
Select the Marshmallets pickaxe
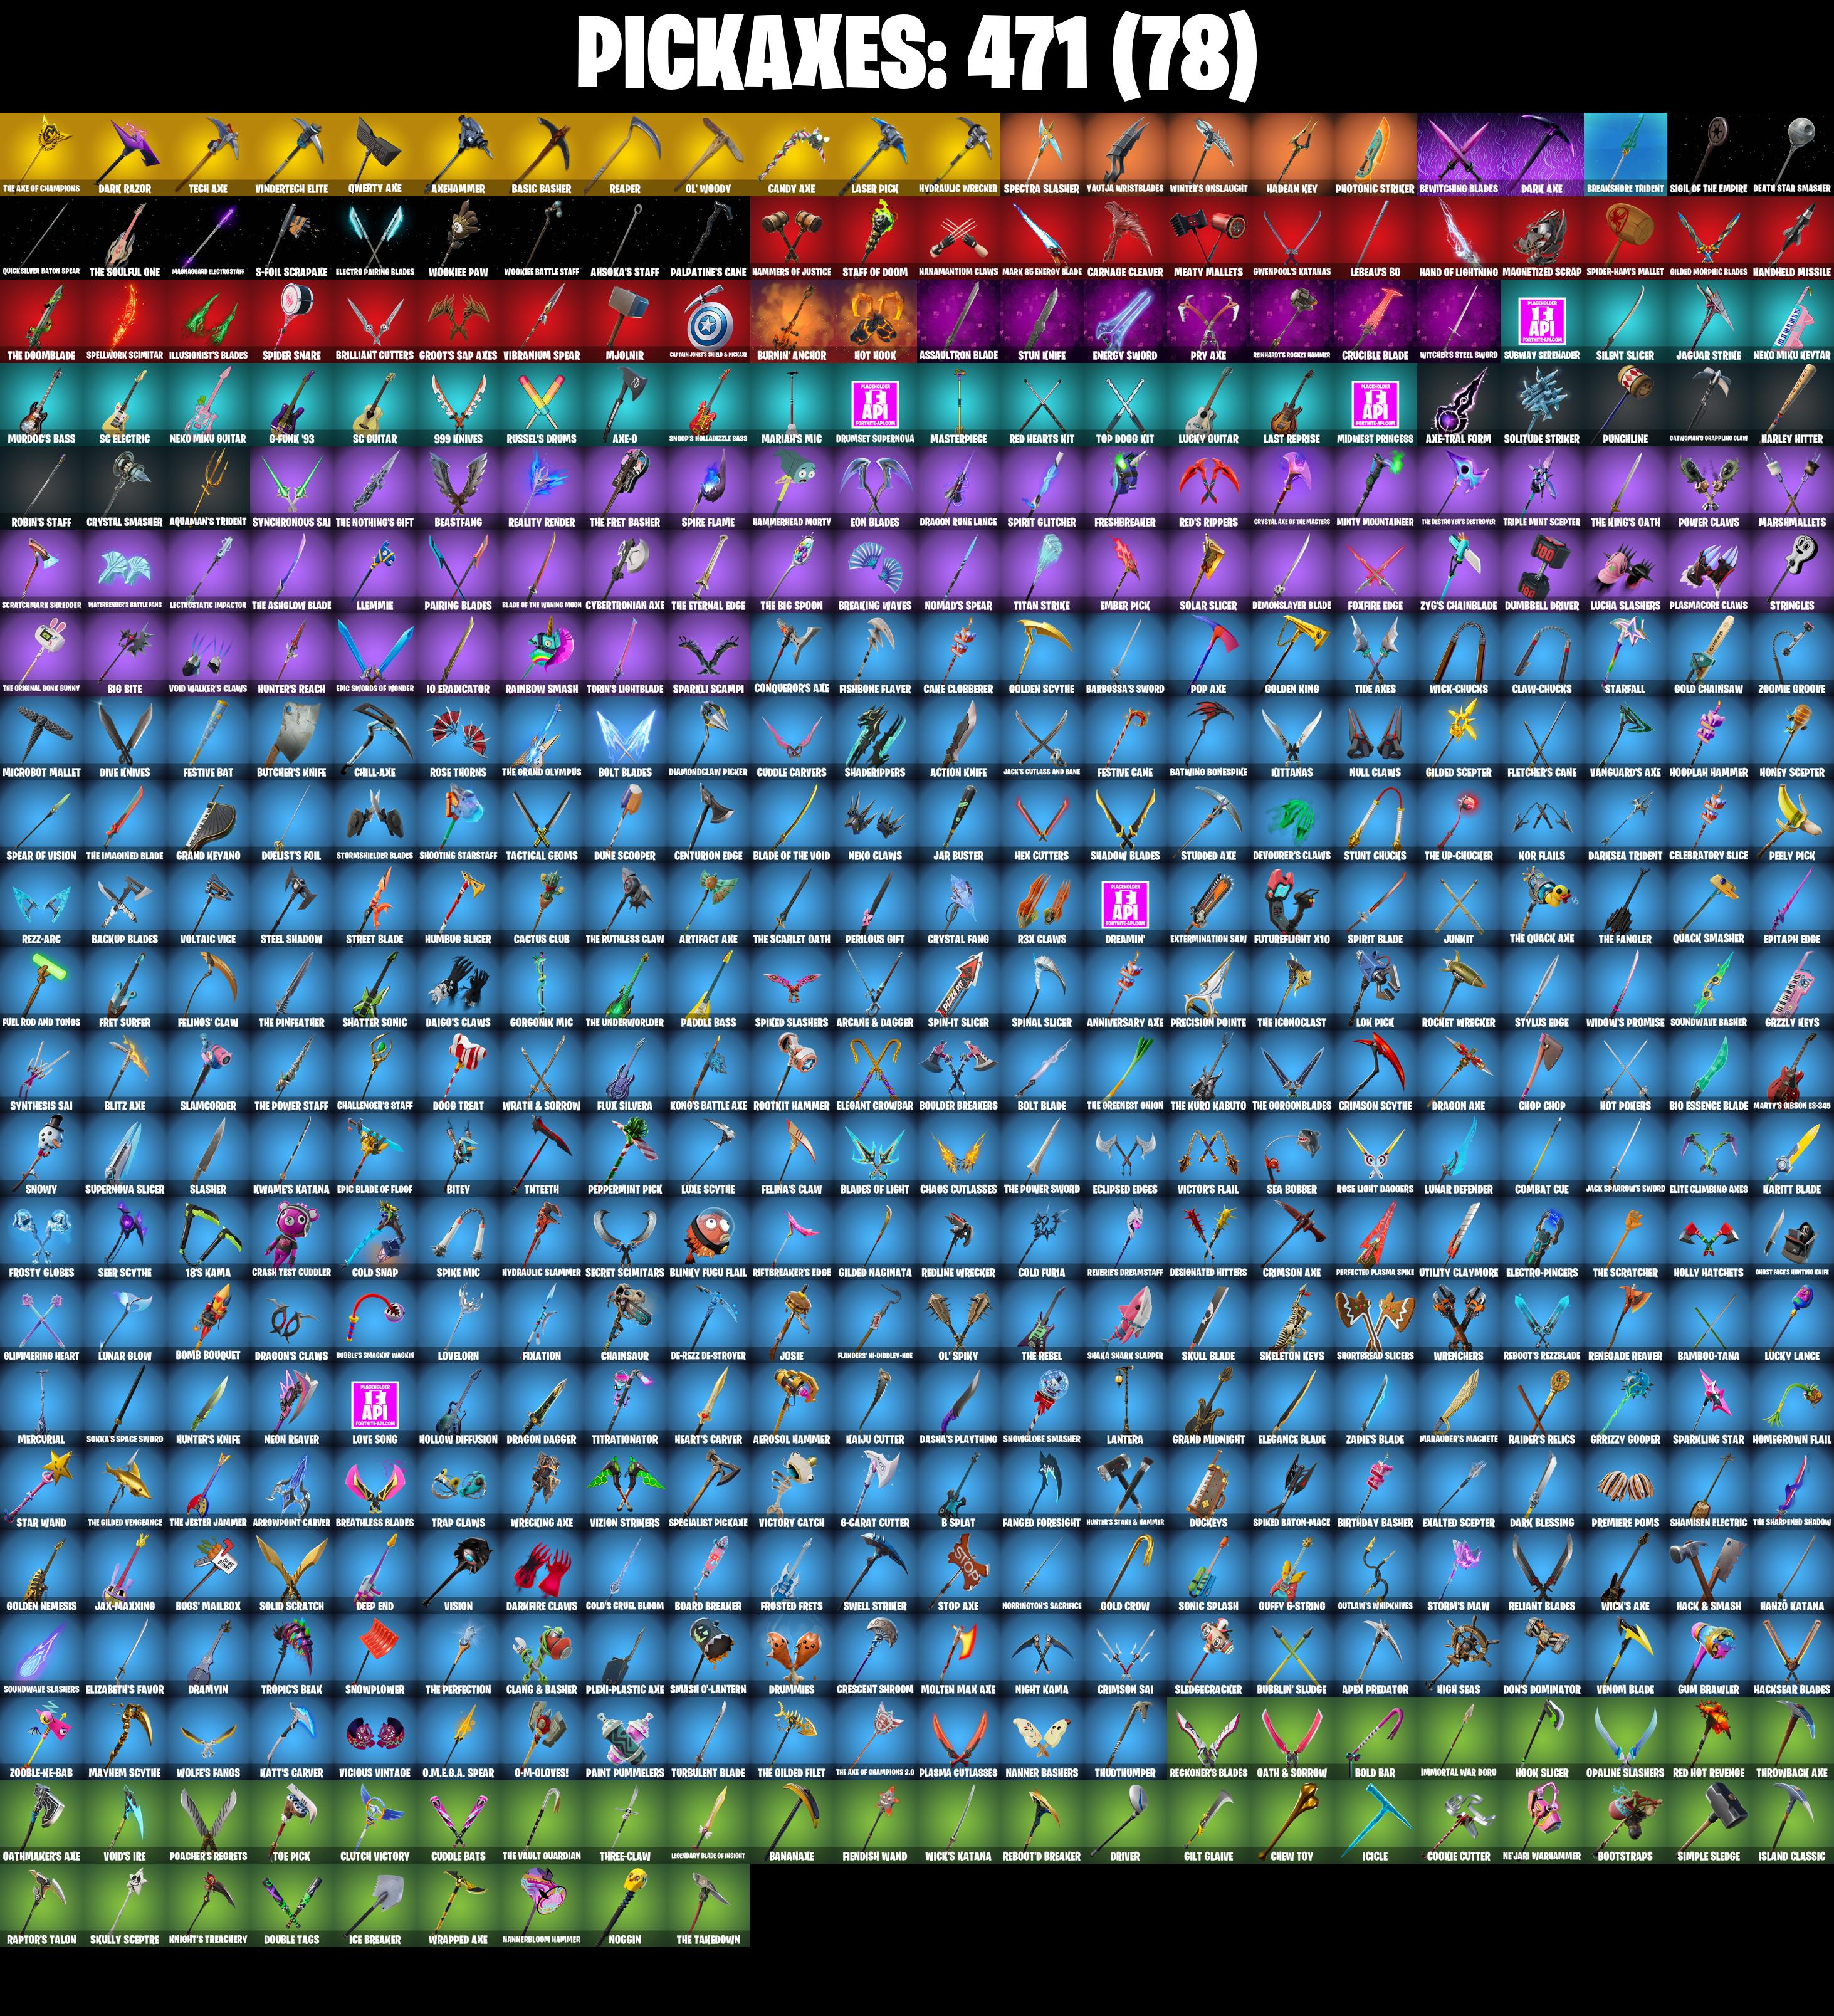[1792, 488]
